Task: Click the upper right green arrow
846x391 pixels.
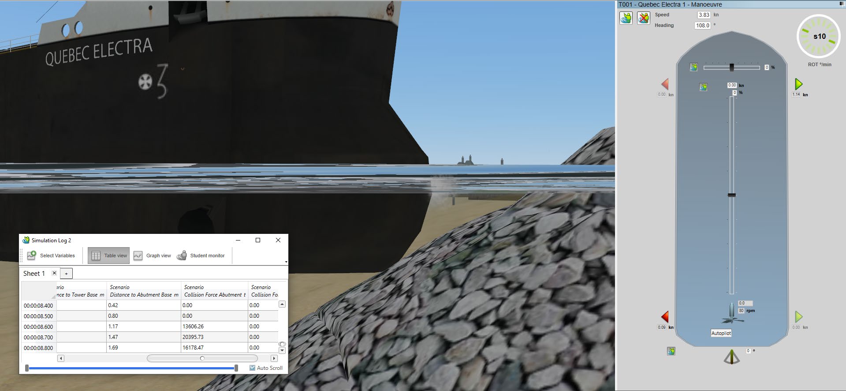Action: 798,84
